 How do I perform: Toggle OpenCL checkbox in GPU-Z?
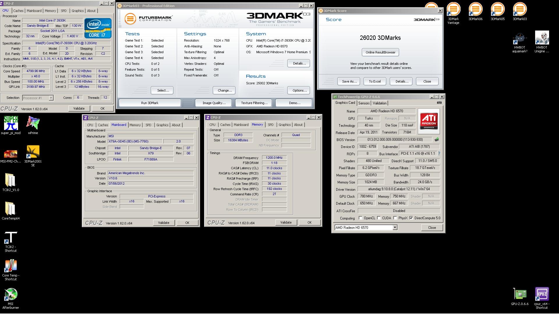coord(360,218)
